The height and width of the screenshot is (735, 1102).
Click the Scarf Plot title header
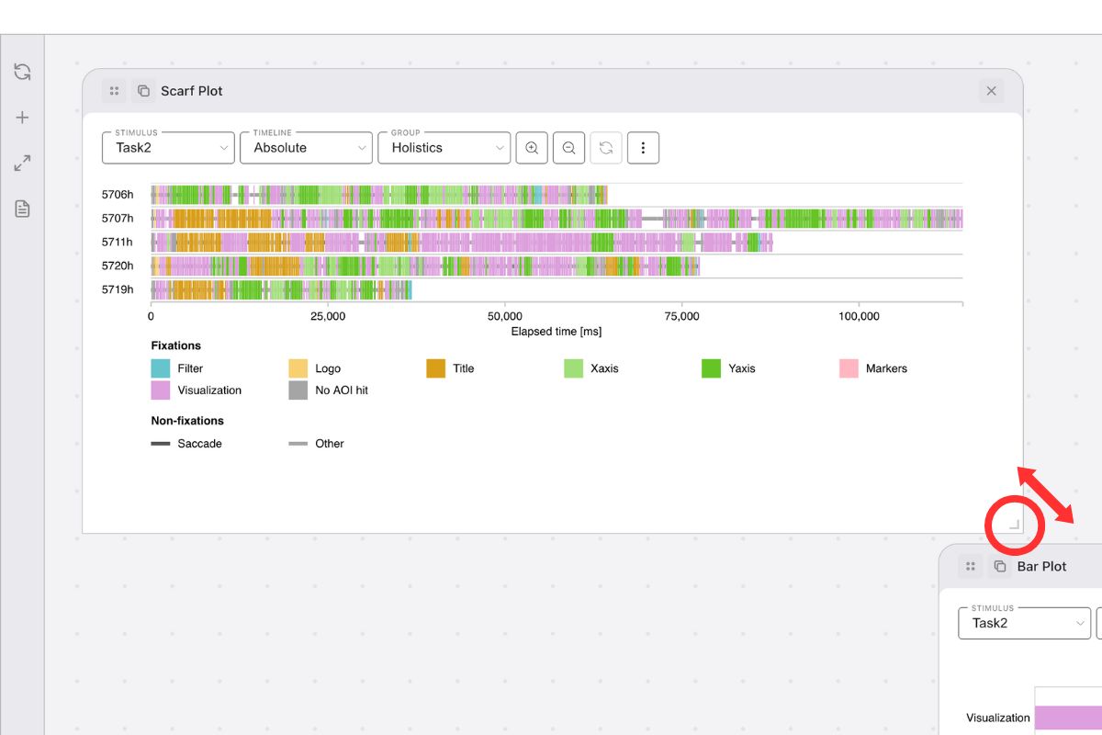191,90
